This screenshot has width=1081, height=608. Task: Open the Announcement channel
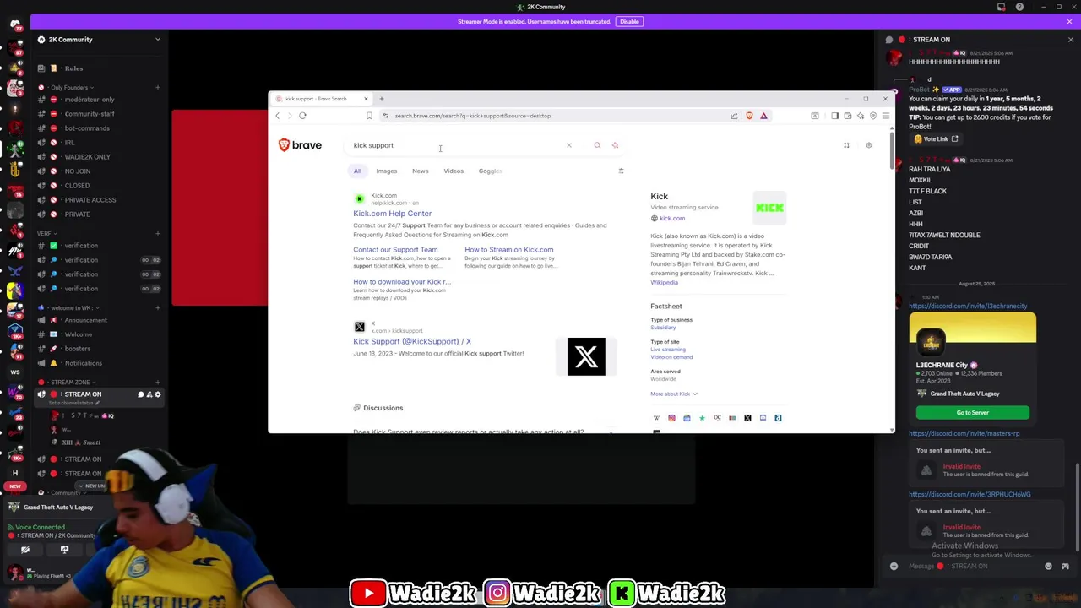tap(85, 320)
